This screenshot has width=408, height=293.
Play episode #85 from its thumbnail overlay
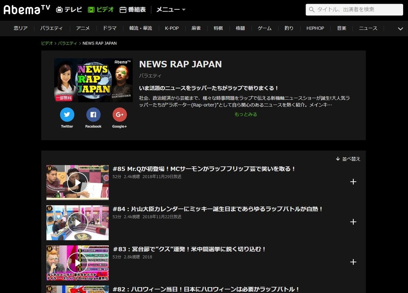pos(77,182)
